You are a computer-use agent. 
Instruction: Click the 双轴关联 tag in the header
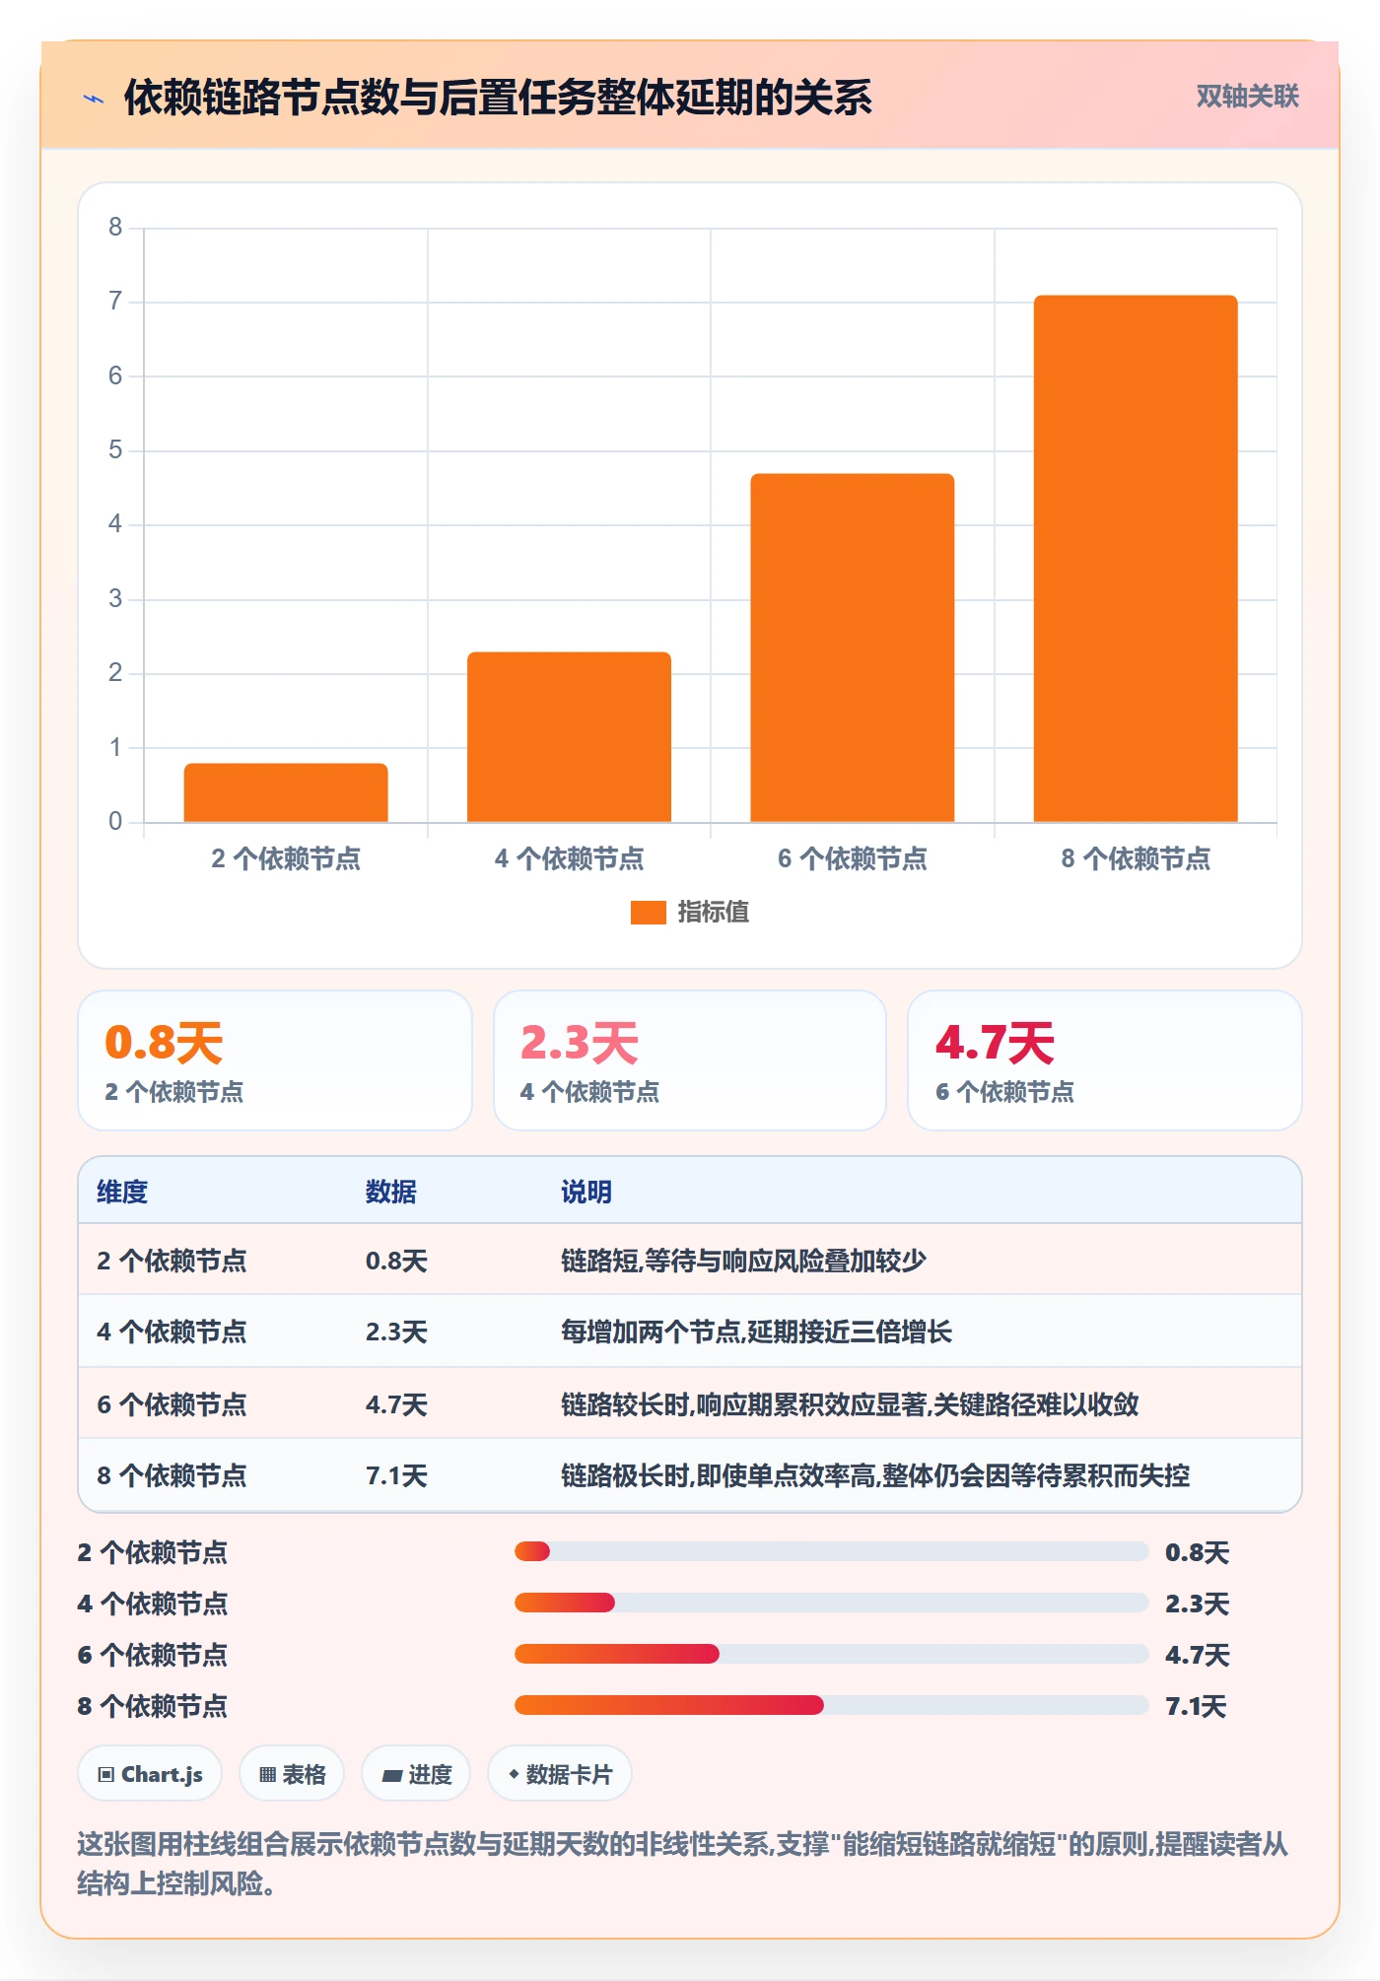coord(1247,96)
